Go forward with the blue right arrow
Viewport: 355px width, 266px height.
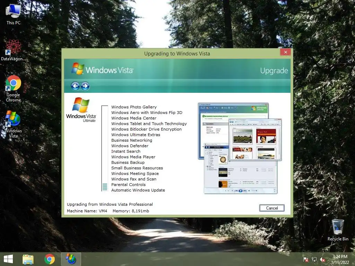(x=85, y=86)
